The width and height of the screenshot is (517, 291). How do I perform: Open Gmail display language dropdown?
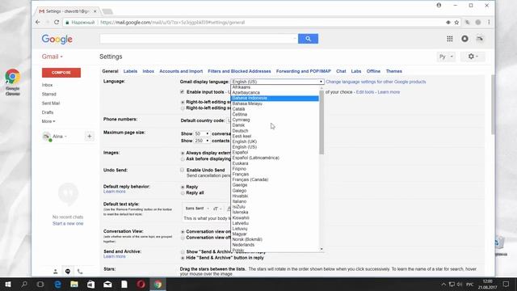277,82
